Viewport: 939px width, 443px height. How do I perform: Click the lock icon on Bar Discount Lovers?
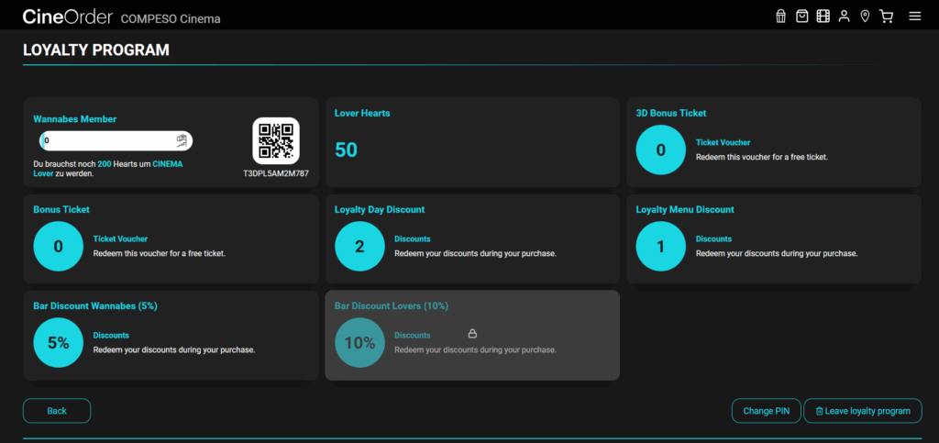[472, 334]
